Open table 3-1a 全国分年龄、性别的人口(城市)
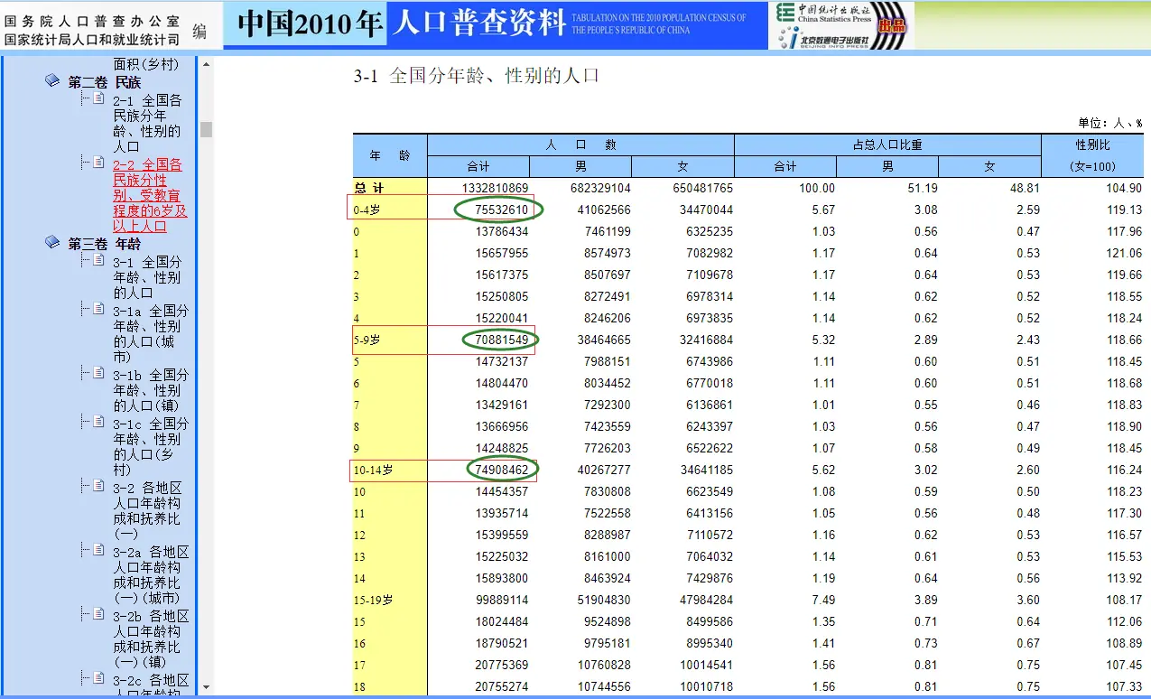The height and width of the screenshot is (699, 1151). point(151,333)
